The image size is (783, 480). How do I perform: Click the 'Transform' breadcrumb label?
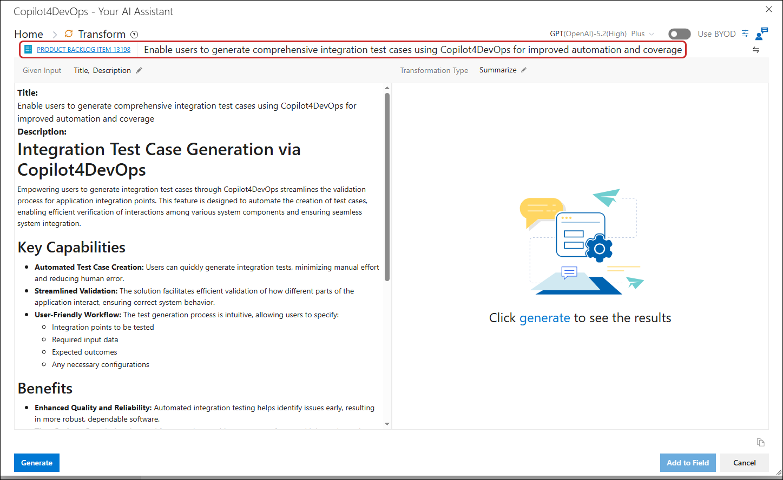[x=102, y=34]
